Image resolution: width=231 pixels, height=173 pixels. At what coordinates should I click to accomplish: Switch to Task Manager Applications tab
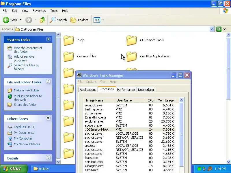tap(88, 90)
